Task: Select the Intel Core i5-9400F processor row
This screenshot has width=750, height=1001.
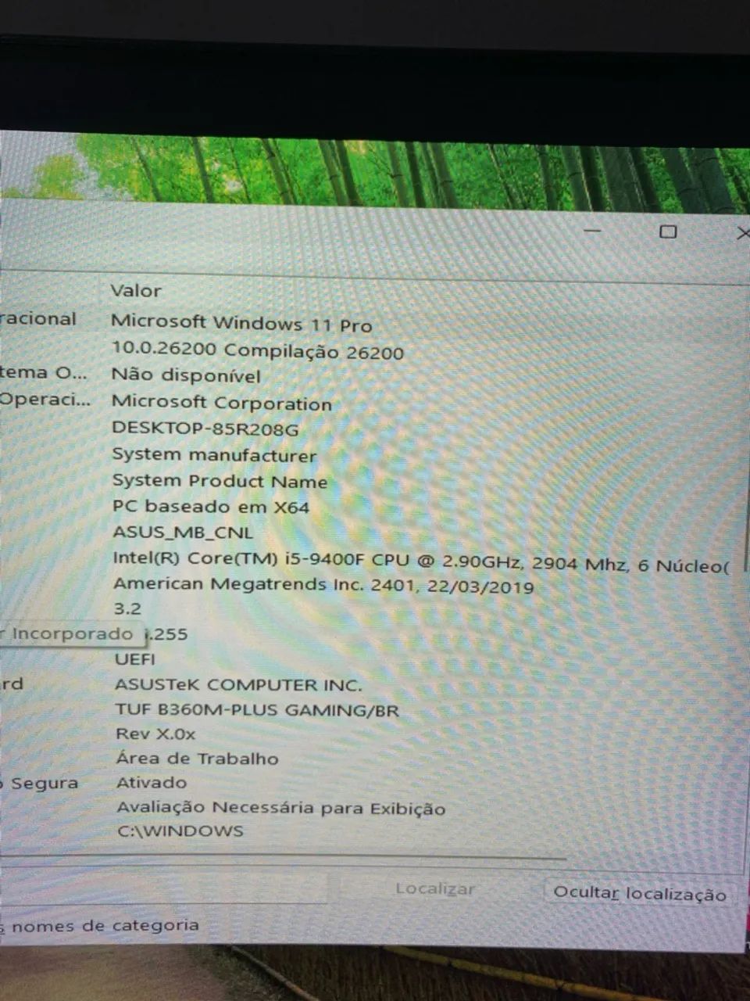Action: tap(420, 561)
